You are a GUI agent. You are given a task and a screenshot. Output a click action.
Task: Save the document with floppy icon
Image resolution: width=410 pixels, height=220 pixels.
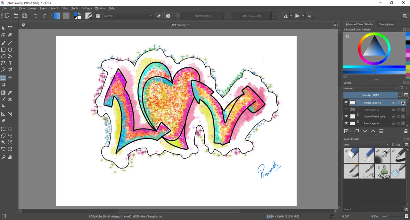[x=24, y=16]
